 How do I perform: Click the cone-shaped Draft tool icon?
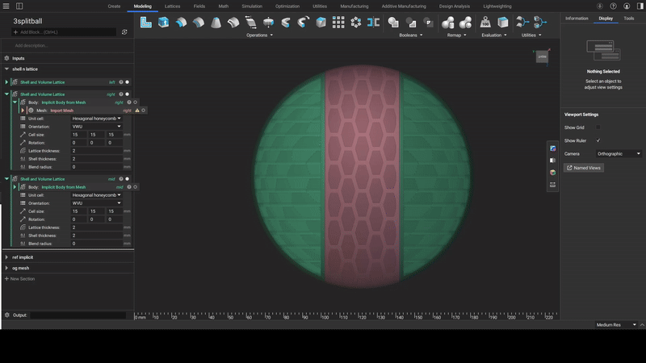[216, 23]
